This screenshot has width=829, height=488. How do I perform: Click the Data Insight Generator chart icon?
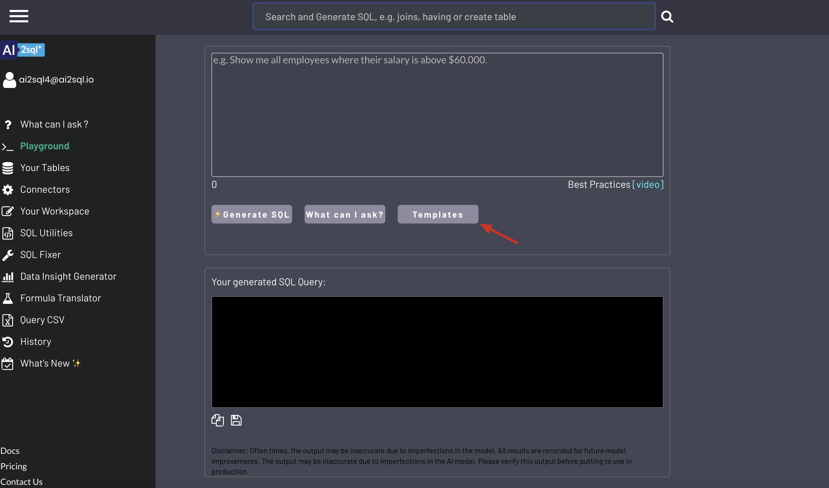coord(8,277)
